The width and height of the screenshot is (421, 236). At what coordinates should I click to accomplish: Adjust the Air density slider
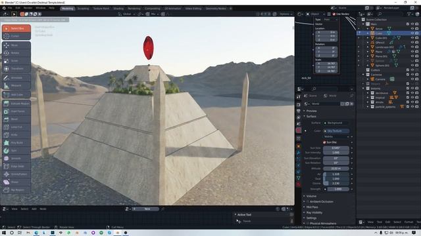[x=336, y=174]
